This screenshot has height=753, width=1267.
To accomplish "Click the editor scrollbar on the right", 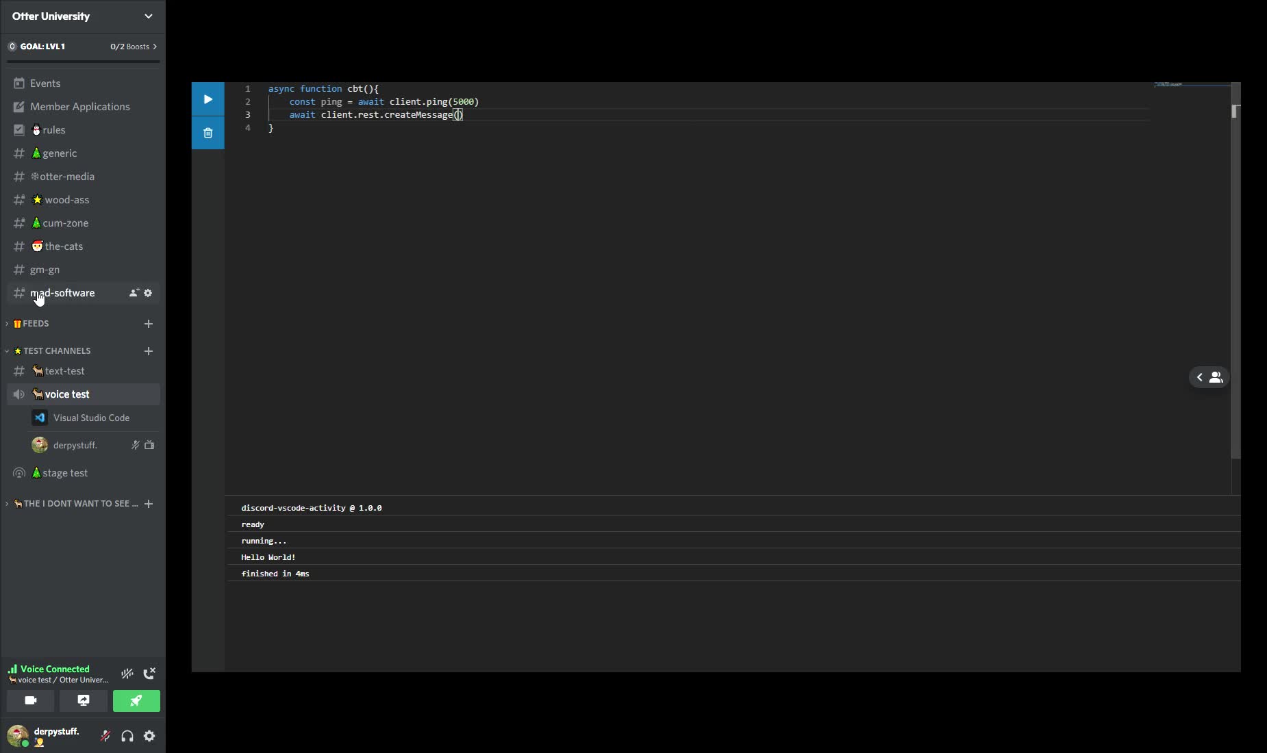I will pyautogui.click(x=1235, y=111).
